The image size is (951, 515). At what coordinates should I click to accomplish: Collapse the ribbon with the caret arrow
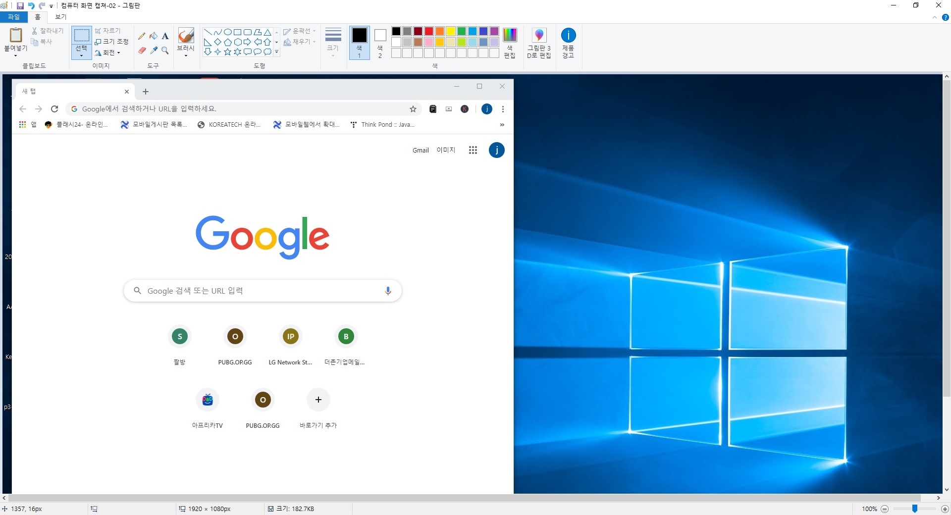[935, 17]
